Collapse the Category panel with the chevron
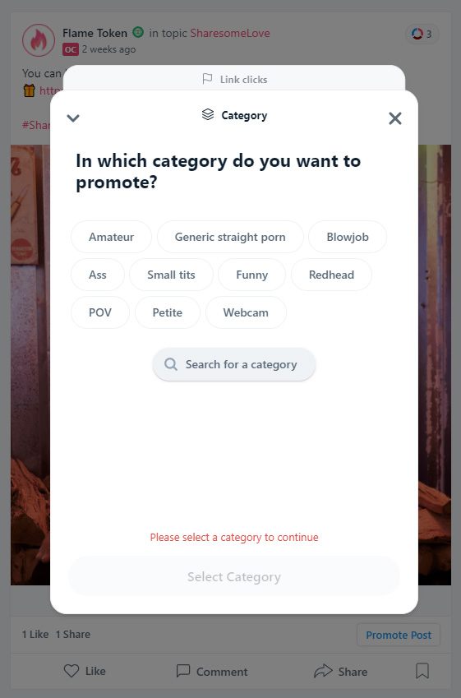This screenshot has height=698, width=461. click(73, 118)
